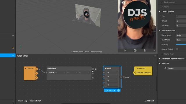Screen dimensions: 186x104
Task: Adjust the Opacity slider
Action: [x=181, y=44]
